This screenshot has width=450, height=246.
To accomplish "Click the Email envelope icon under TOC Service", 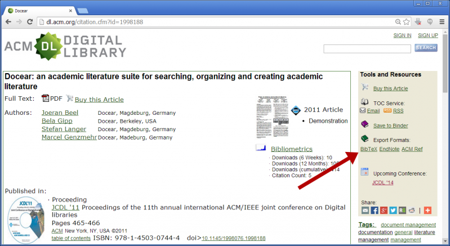I will point(363,111).
